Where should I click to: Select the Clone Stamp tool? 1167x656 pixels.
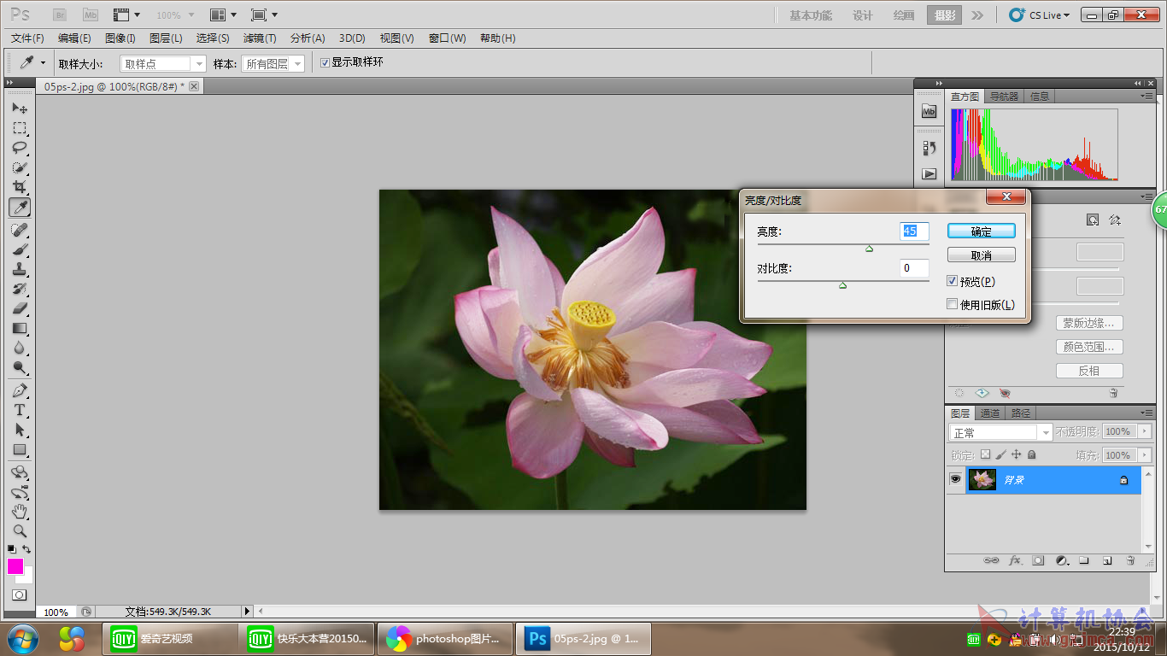[20, 269]
